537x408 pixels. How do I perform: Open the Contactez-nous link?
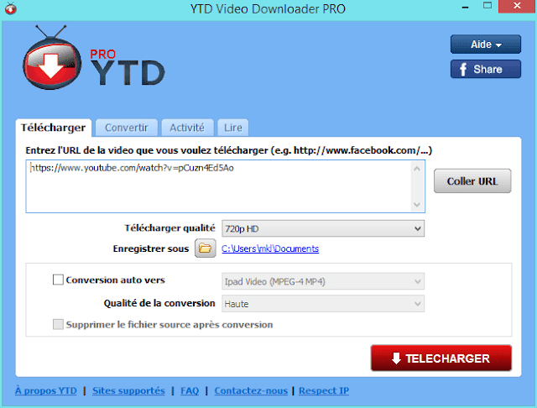(x=251, y=390)
